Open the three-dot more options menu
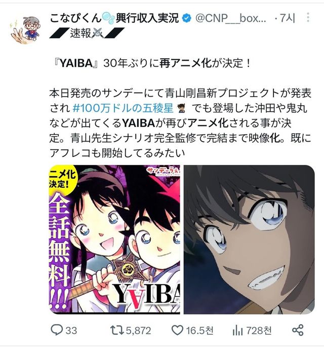This screenshot has width=324, height=350. (308, 17)
